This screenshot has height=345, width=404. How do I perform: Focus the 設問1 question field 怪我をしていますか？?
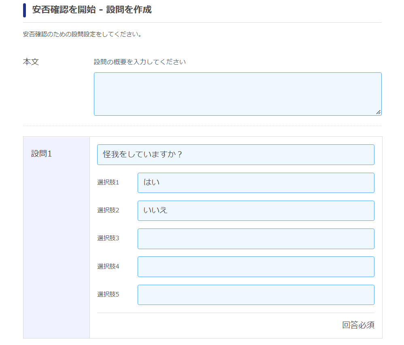coord(236,155)
